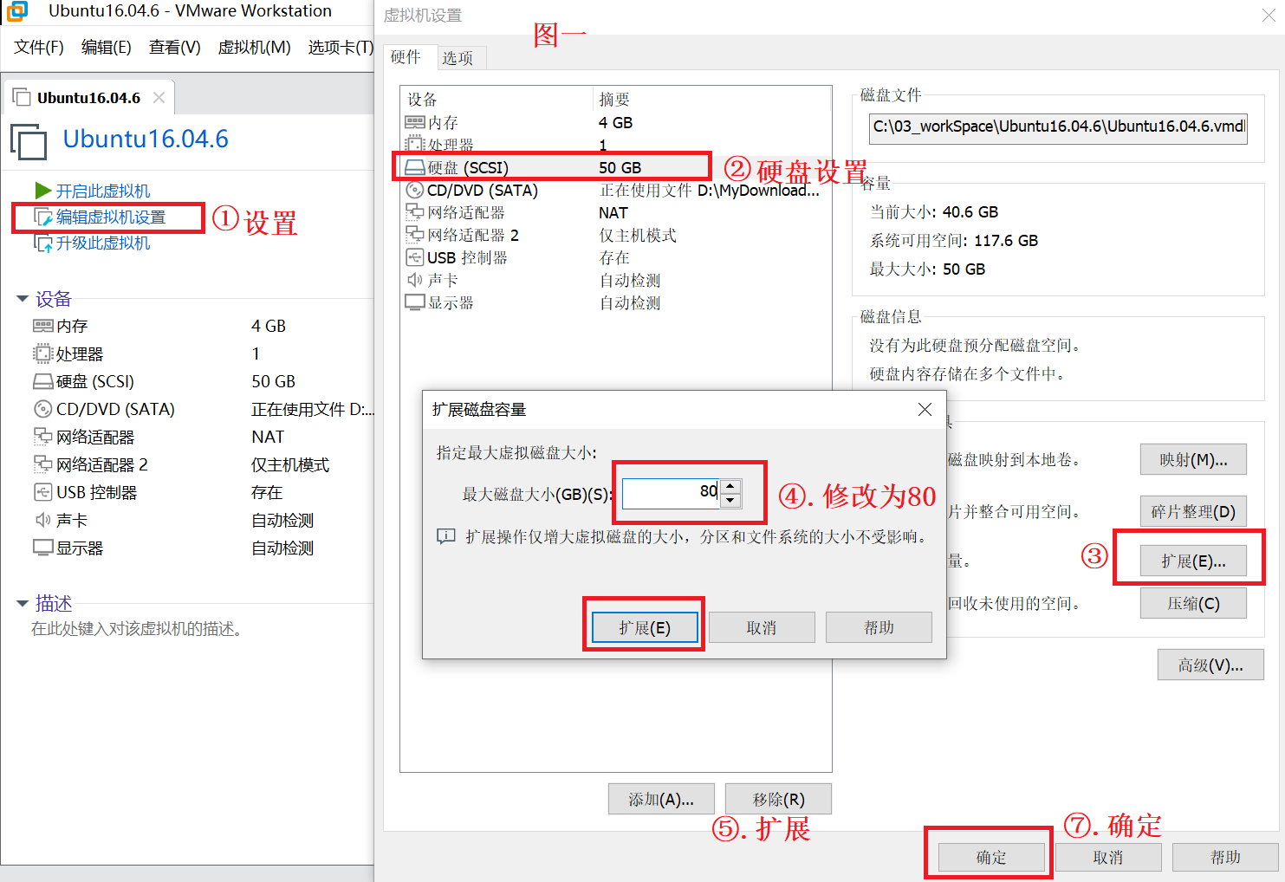The image size is (1285, 882).
Task: Open the 查看(V) menu
Action: (x=175, y=47)
